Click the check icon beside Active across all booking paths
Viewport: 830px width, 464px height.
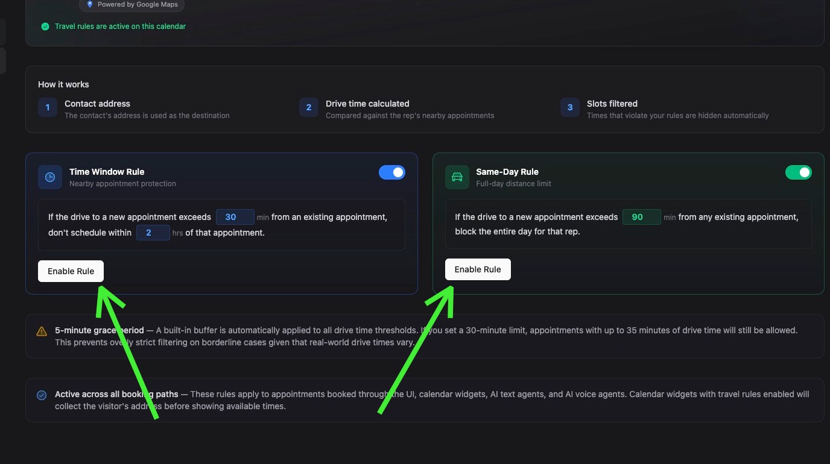(42, 395)
